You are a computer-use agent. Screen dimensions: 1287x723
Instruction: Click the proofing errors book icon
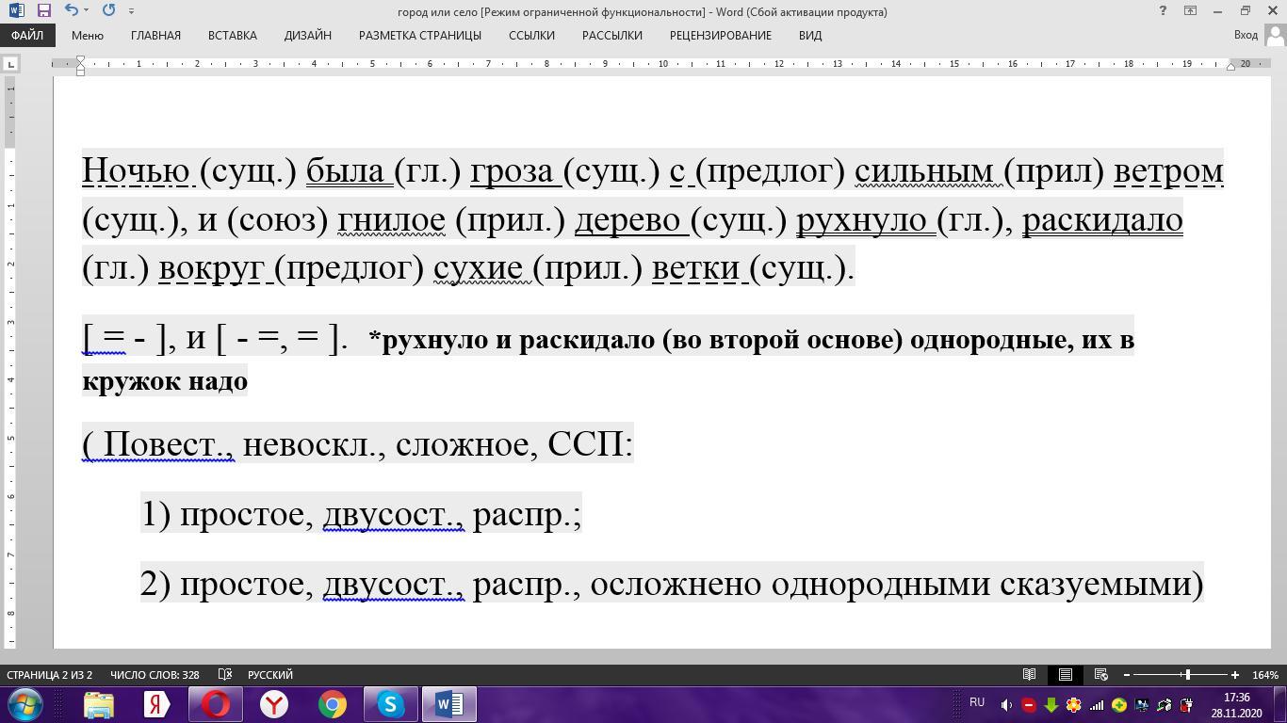coord(225,675)
